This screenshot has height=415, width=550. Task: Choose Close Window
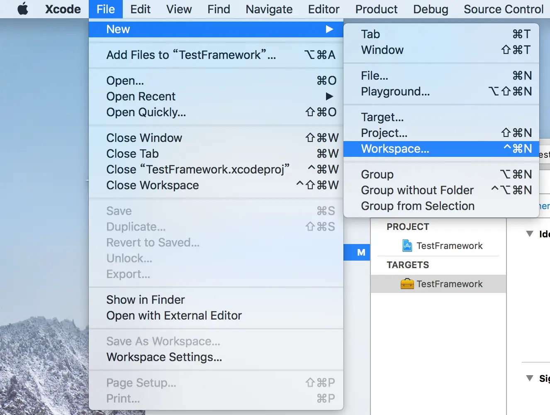click(x=216, y=138)
